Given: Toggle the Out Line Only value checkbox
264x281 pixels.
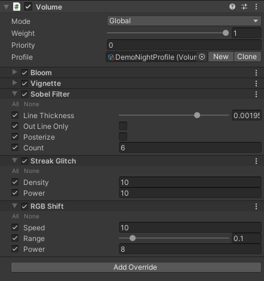Looking at the screenshot, I should (123, 126).
